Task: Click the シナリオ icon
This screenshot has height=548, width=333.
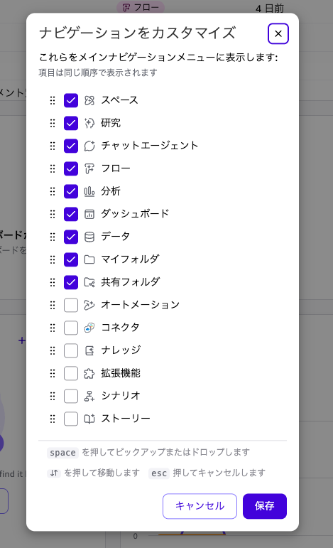Action: click(89, 397)
